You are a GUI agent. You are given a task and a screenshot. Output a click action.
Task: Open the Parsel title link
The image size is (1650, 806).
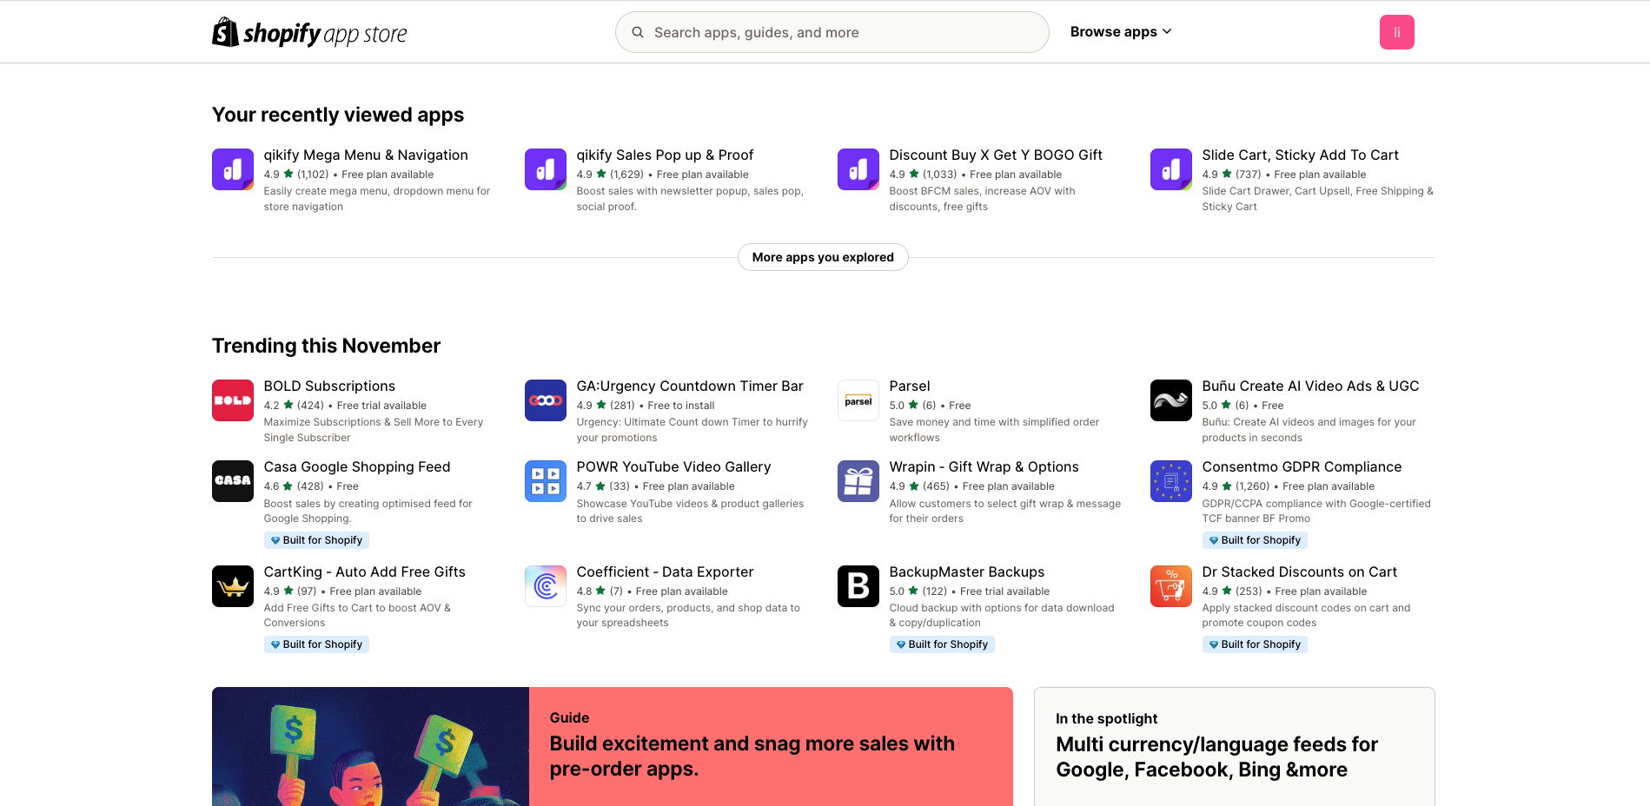(910, 386)
